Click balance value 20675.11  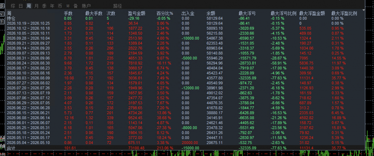214,143
